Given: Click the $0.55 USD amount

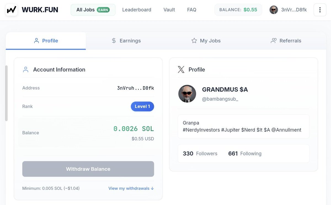Looking at the screenshot, I should coord(143,139).
